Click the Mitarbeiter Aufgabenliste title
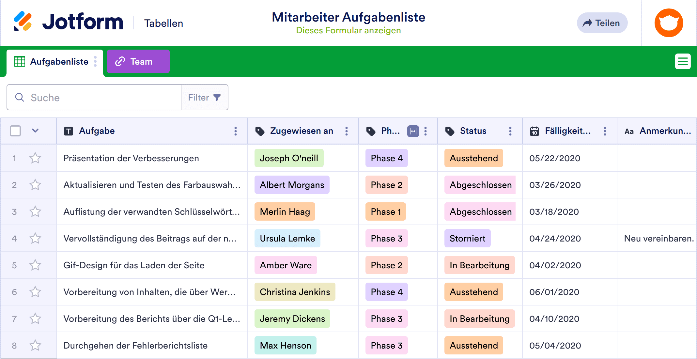 [x=348, y=17]
